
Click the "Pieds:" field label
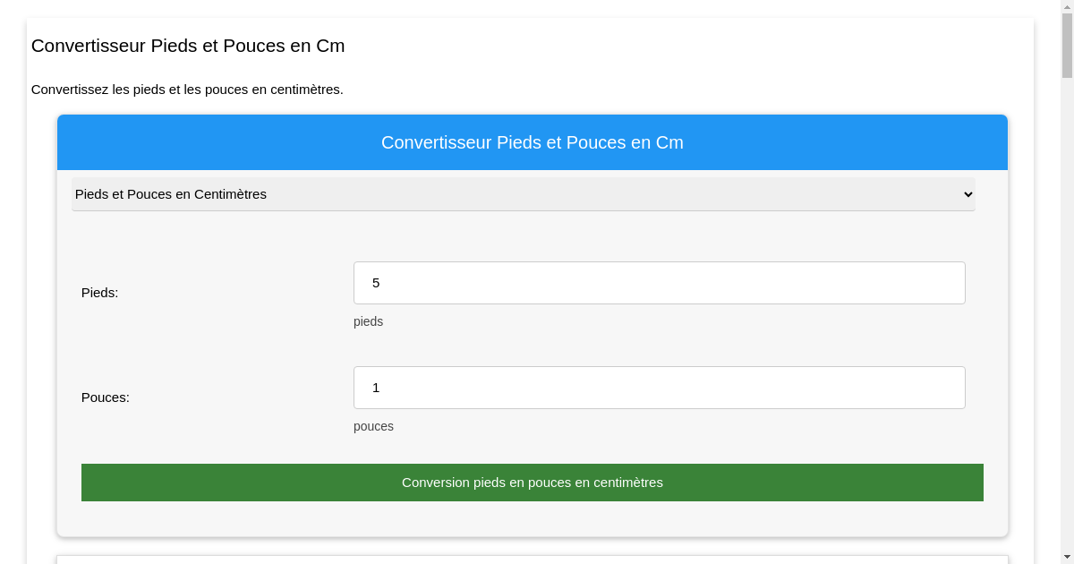click(100, 293)
